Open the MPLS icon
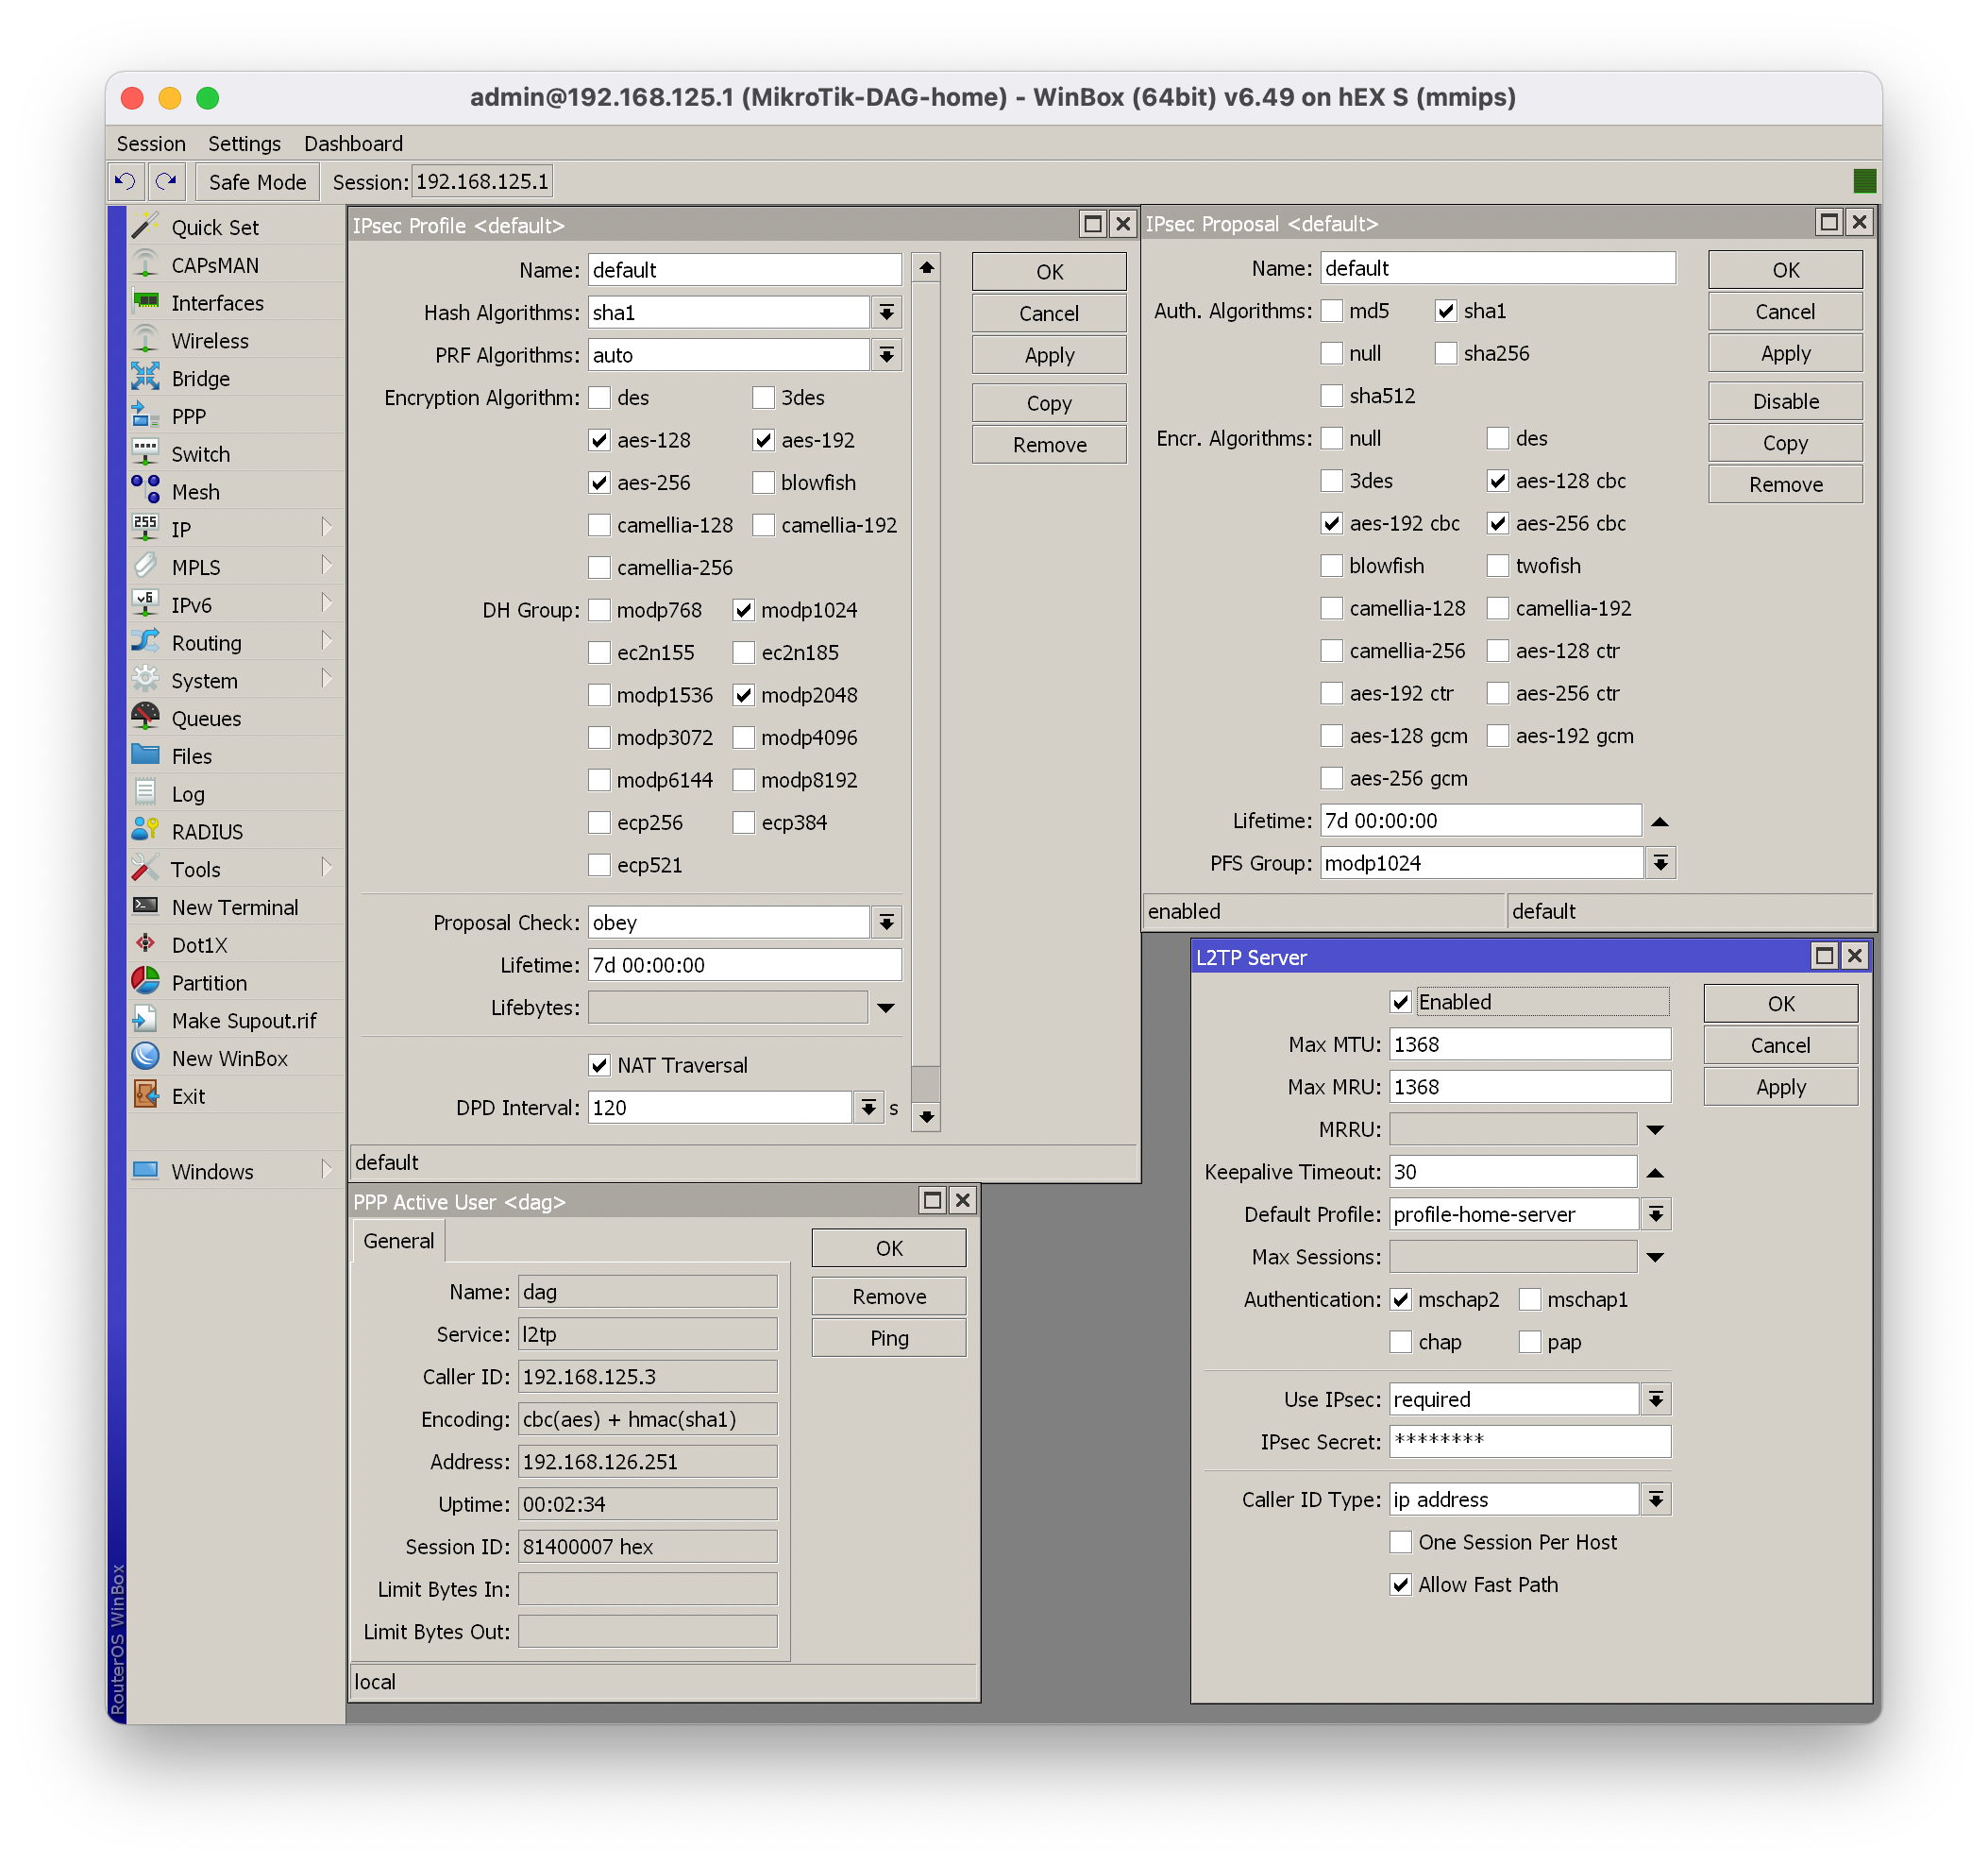 (146, 568)
